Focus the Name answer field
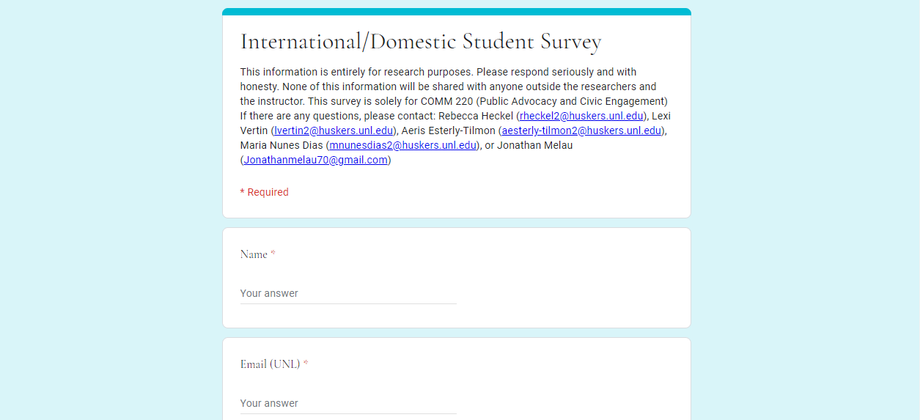This screenshot has height=420, width=920. point(348,293)
